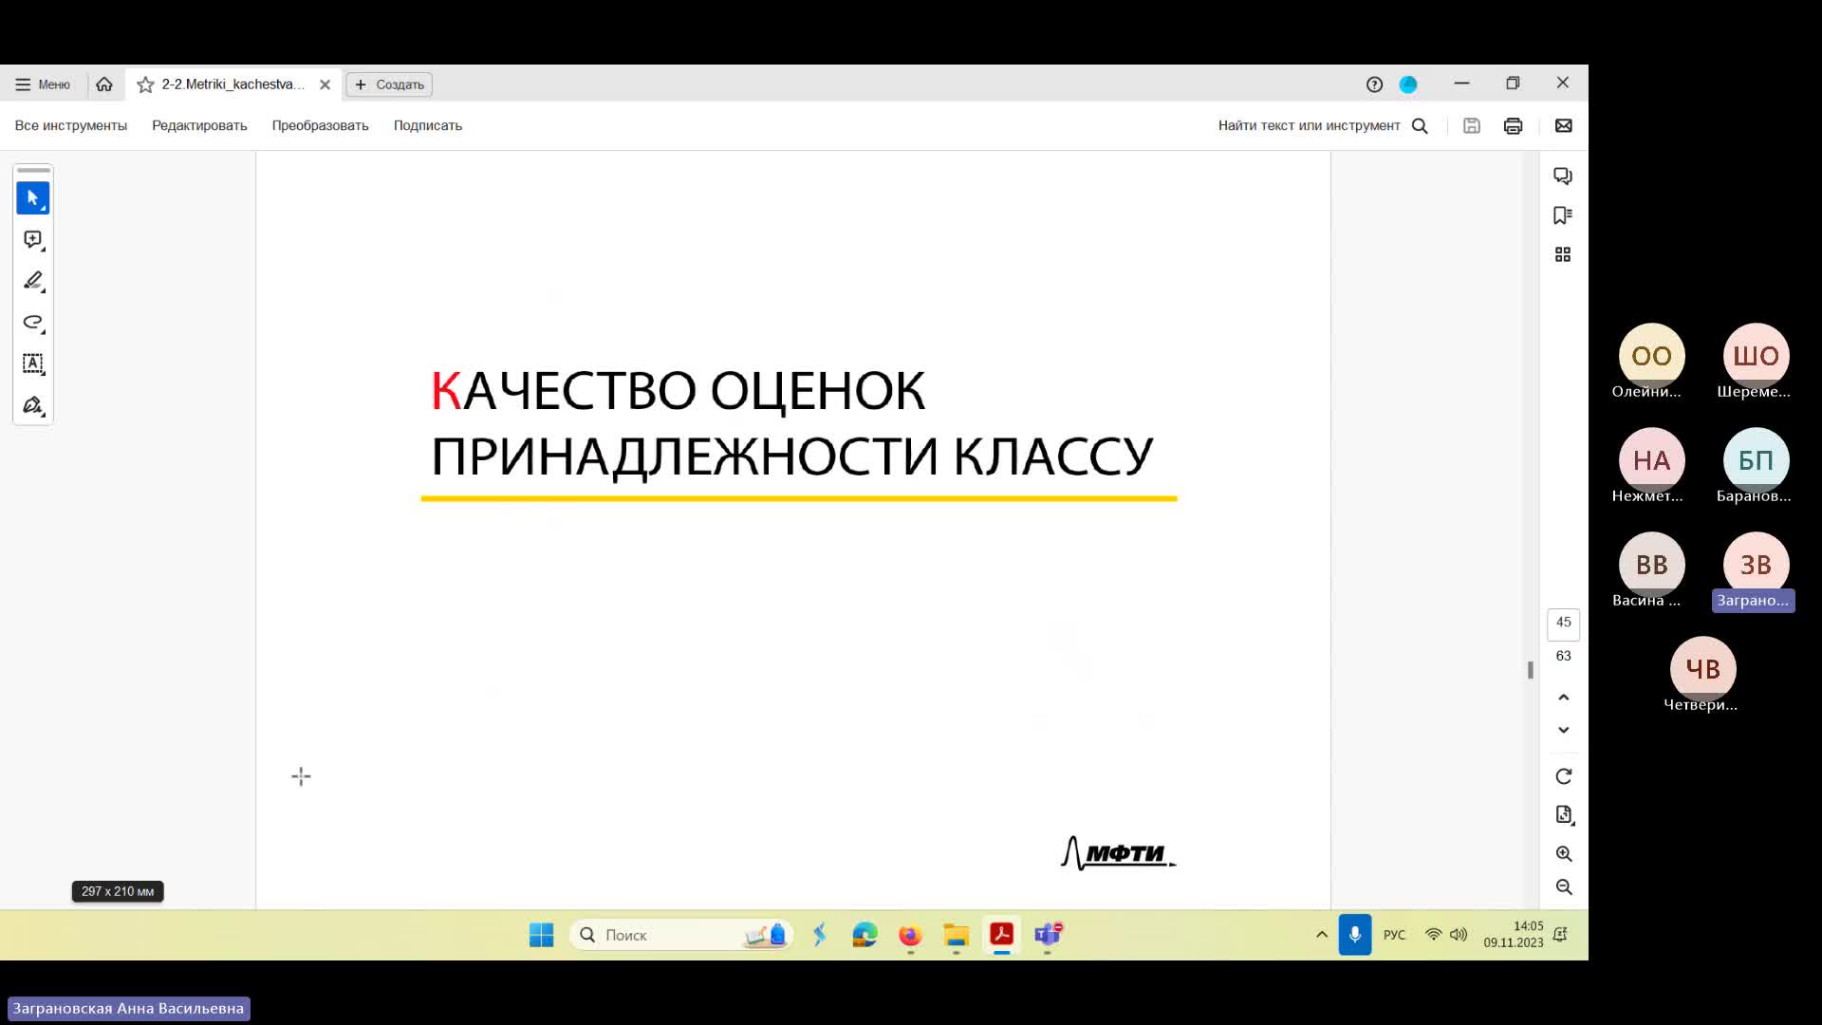Screen dimensions: 1822x1025
Task: Select participant ШО Шереме...
Action: click(1756, 363)
